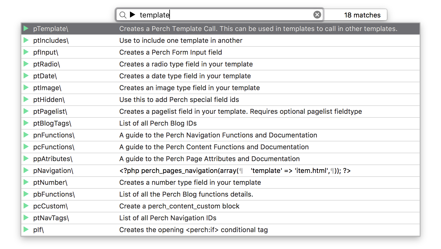Viewport: 441px width, 249px height.
Task: Select the ptBlogTags\ abbreviation
Action: tap(52, 123)
